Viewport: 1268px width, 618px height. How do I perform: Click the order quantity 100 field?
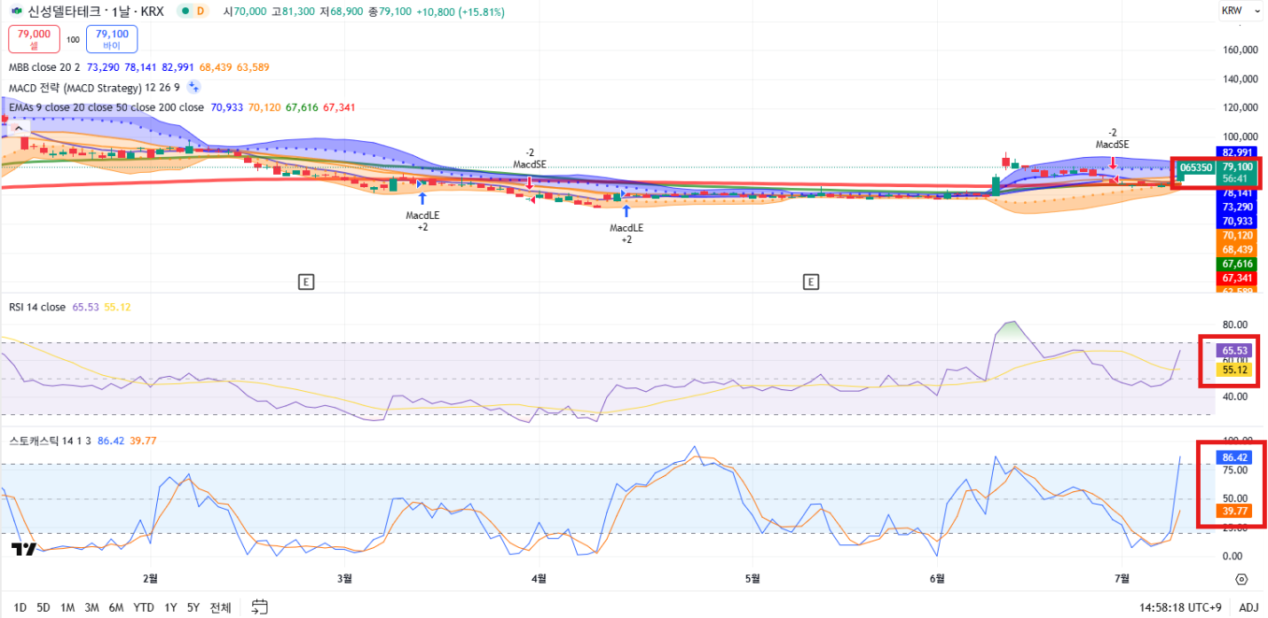pyautogui.click(x=73, y=40)
